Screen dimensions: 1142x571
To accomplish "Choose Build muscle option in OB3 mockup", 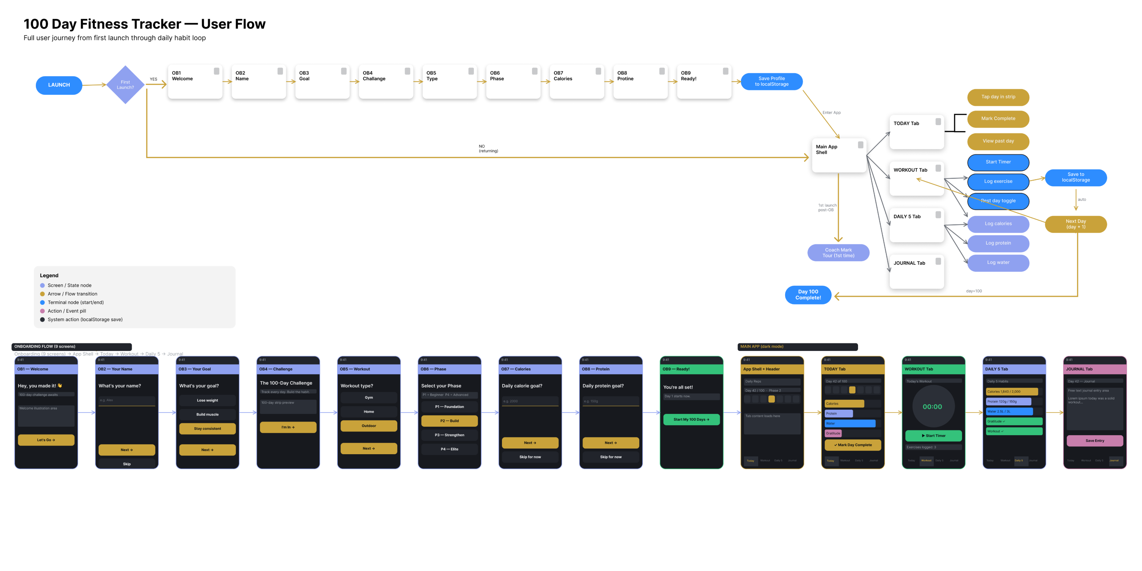I will [x=207, y=414].
